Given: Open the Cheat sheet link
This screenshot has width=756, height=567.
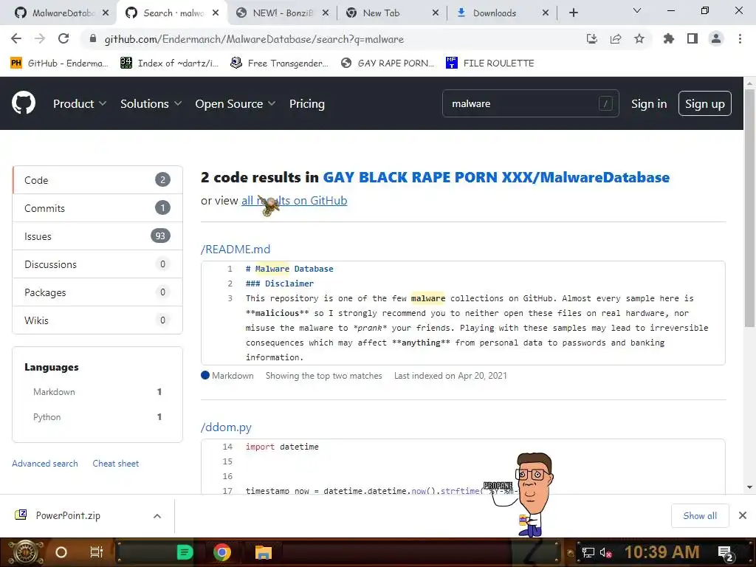Looking at the screenshot, I should [x=116, y=464].
